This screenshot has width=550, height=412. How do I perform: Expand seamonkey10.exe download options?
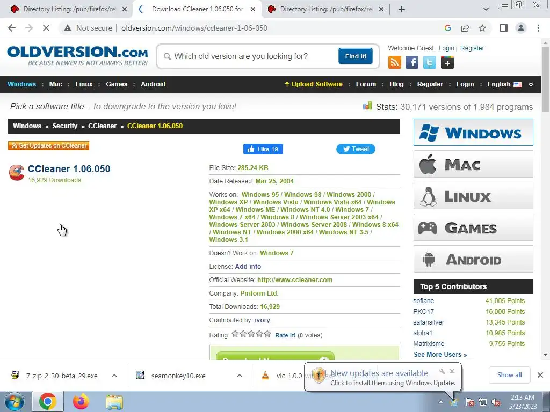pyautogui.click(x=239, y=376)
